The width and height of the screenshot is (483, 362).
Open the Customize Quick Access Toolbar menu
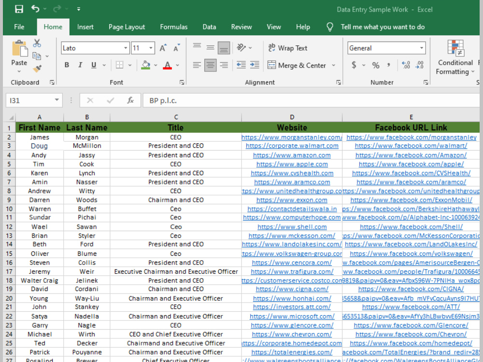click(x=79, y=9)
